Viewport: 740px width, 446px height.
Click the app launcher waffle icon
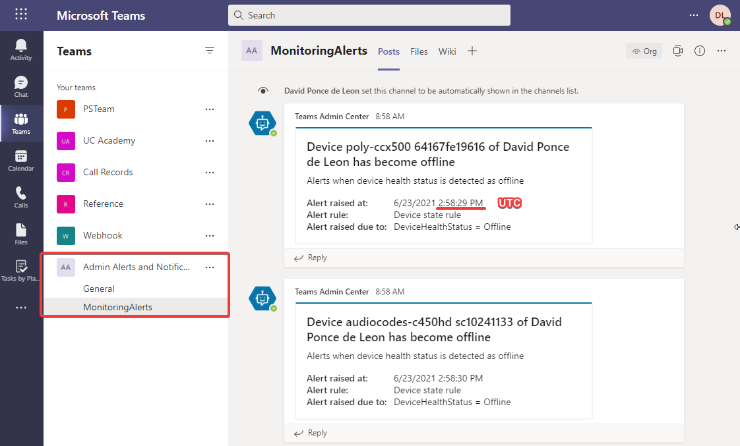coord(21,14)
